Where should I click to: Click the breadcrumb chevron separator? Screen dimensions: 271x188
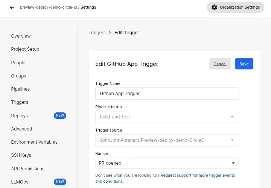(x=110, y=33)
